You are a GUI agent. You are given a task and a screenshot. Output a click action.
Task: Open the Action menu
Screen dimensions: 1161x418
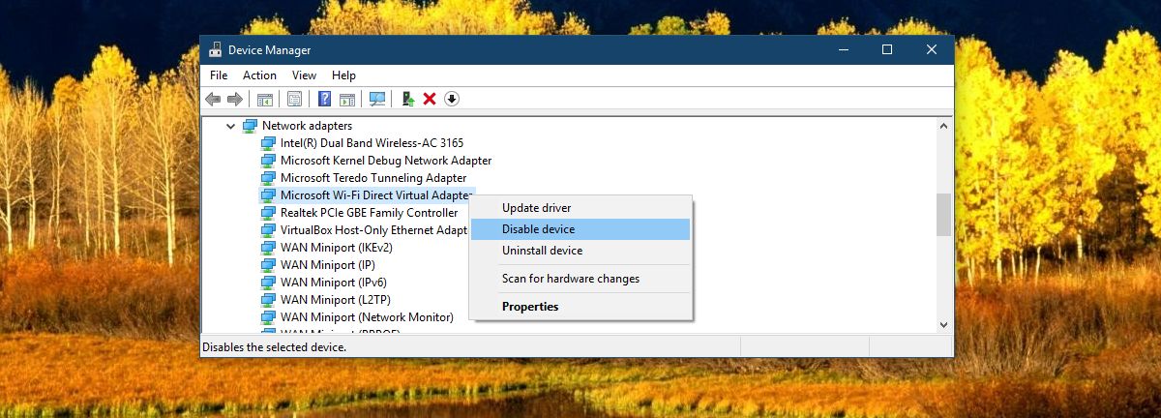pos(259,75)
